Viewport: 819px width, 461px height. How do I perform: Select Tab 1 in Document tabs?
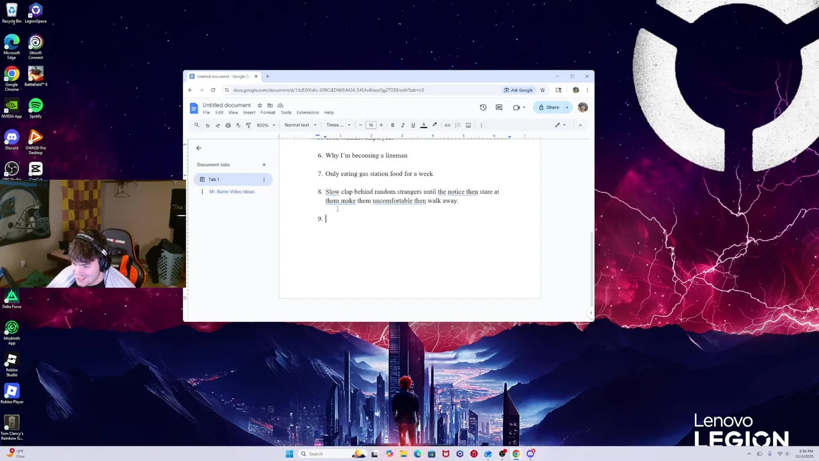click(x=233, y=179)
